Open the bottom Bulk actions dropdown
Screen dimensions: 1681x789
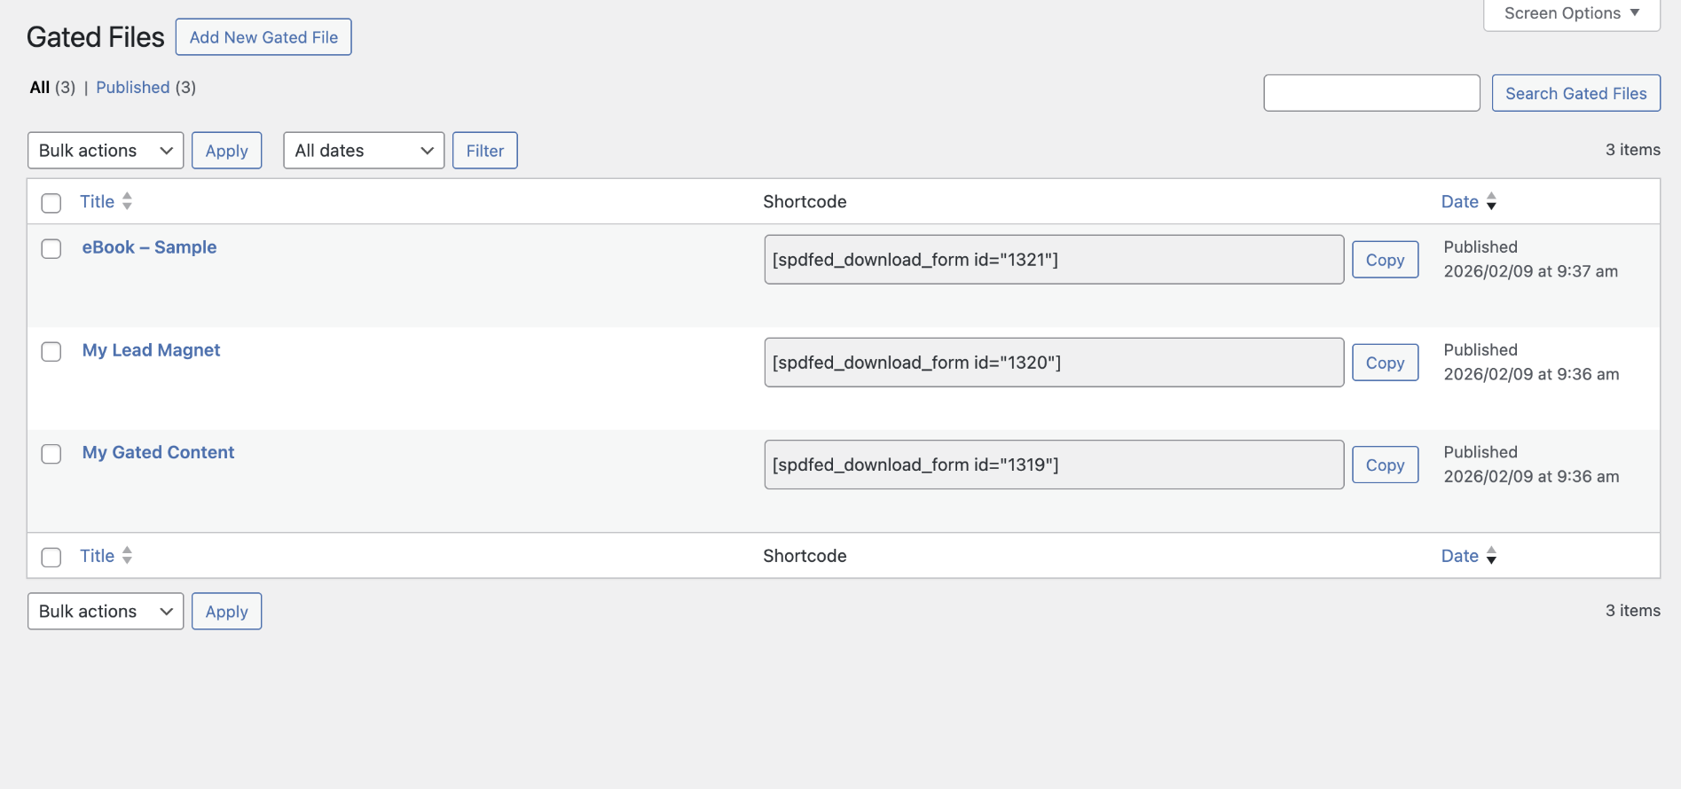pyautogui.click(x=106, y=612)
